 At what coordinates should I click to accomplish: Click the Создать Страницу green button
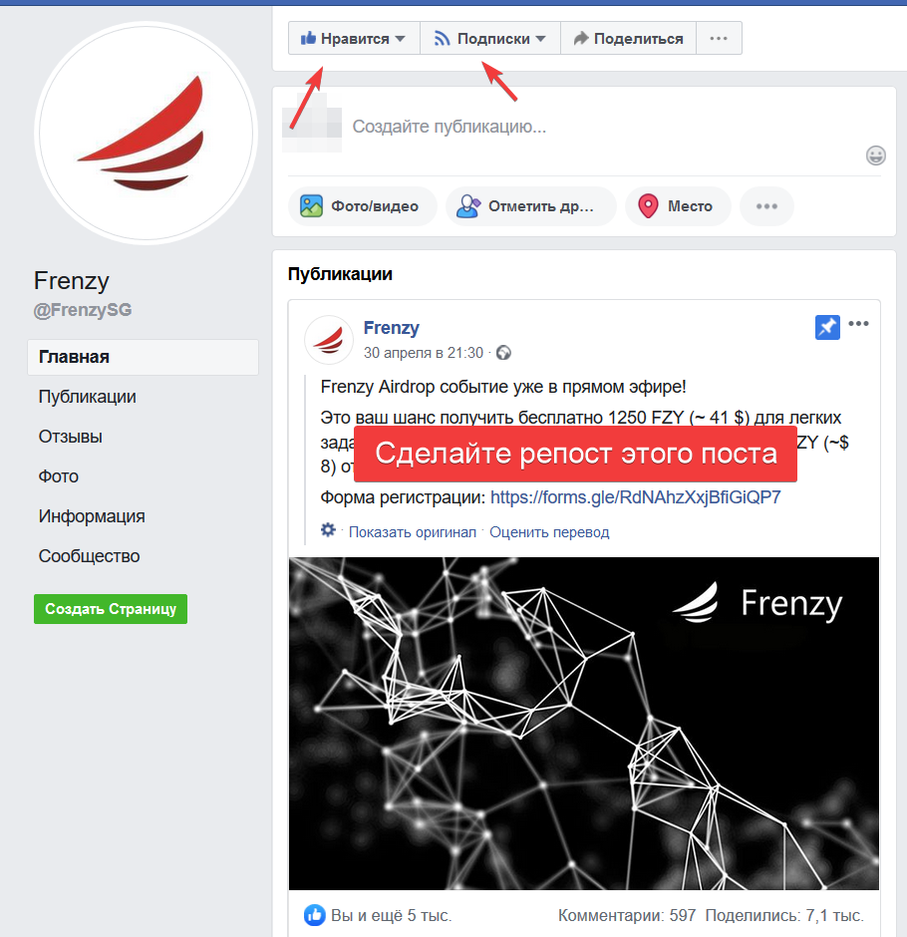pyautogui.click(x=111, y=609)
